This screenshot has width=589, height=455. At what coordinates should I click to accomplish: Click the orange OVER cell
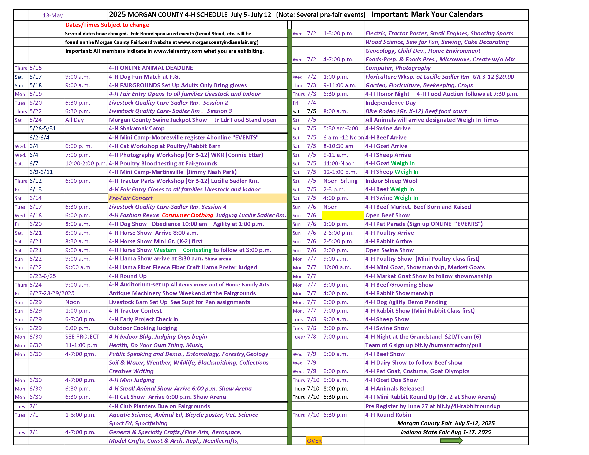pyautogui.click(x=314, y=441)
